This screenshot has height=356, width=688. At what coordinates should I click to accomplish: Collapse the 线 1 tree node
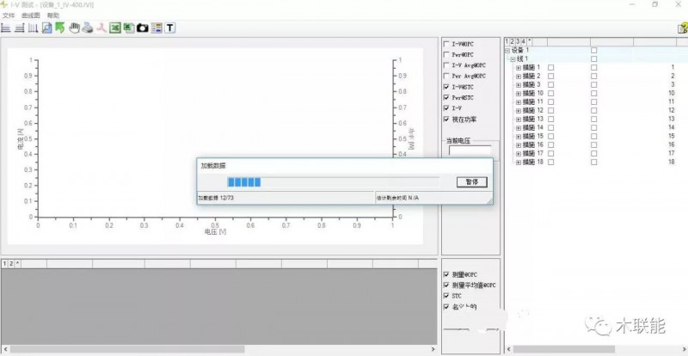tap(513, 58)
